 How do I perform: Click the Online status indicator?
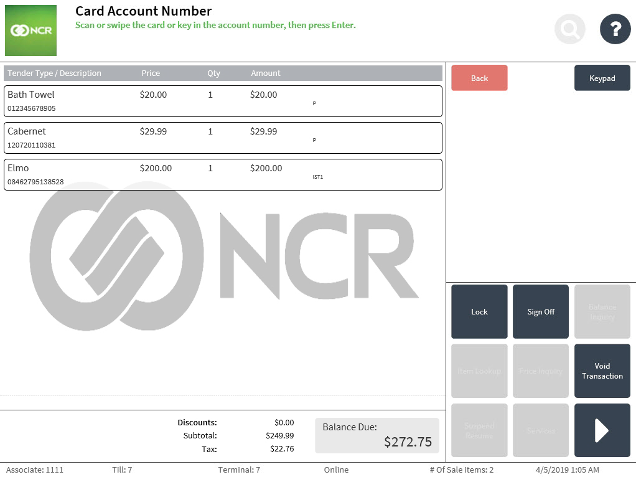tap(336, 470)
